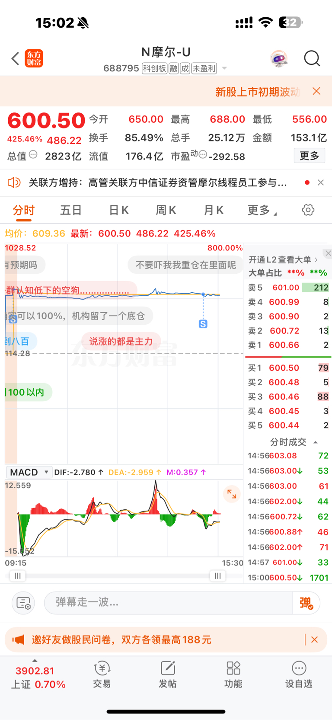This screenshot has width=332, height=720.
Task: Tap the S marker near chart left edge
Action: pos(13,320)
